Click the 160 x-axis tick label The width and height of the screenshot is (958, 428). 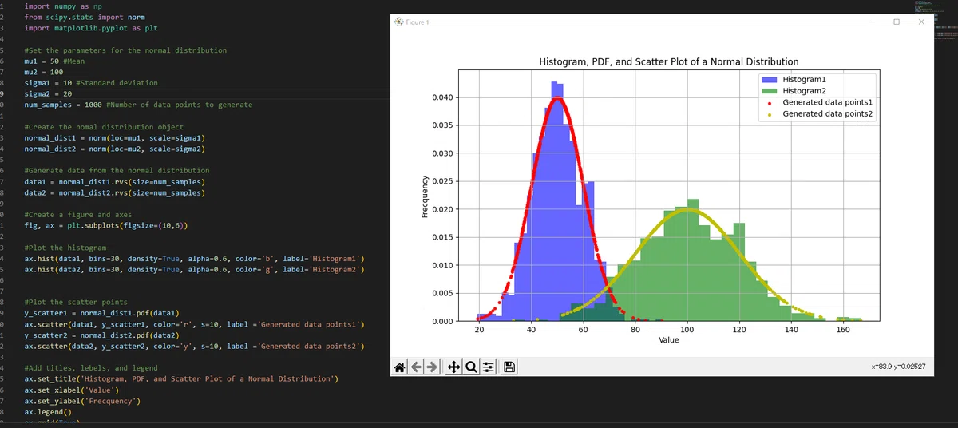coord(842,329)
